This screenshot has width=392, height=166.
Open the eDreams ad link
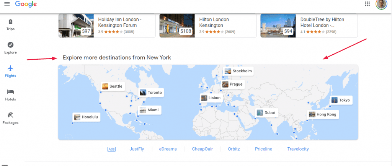click(168, 149)
